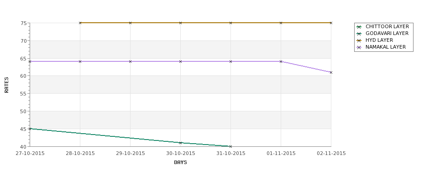Click the 29-10-2015 x-axis date label

[x=130, y=154]
